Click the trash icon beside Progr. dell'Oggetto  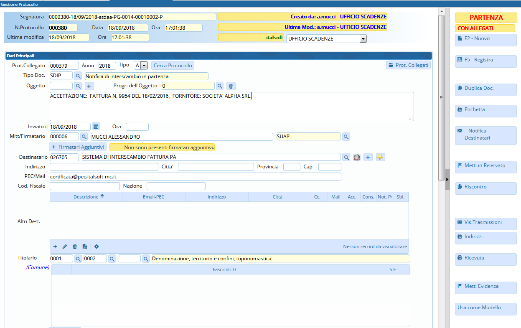[x=231, y=86]
